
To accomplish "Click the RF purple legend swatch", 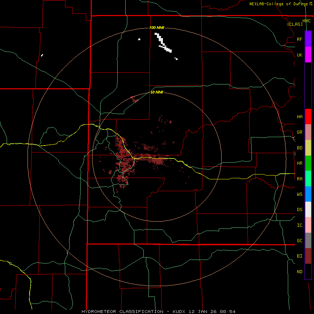I will [x=308, y=39].
